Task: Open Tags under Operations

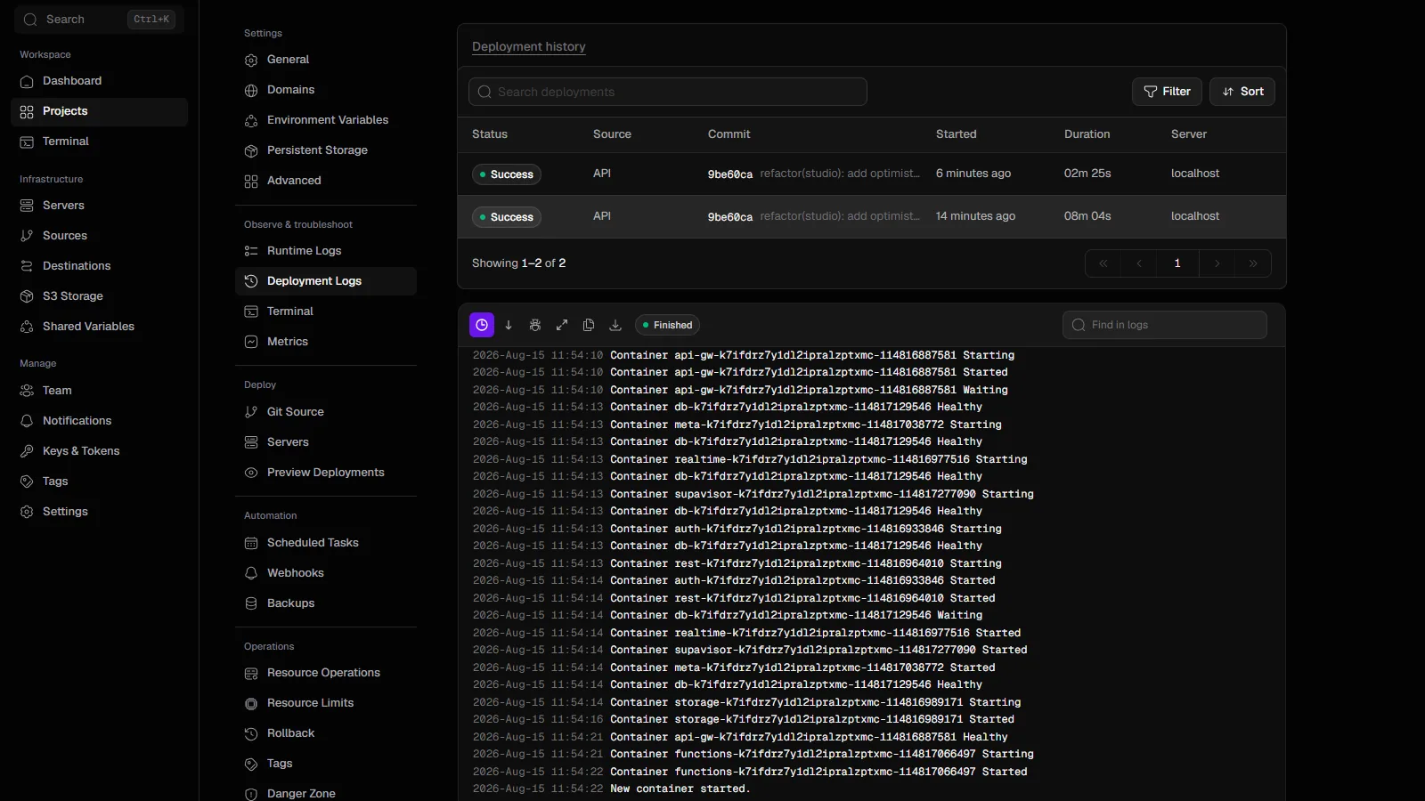Action: [326, 764]
